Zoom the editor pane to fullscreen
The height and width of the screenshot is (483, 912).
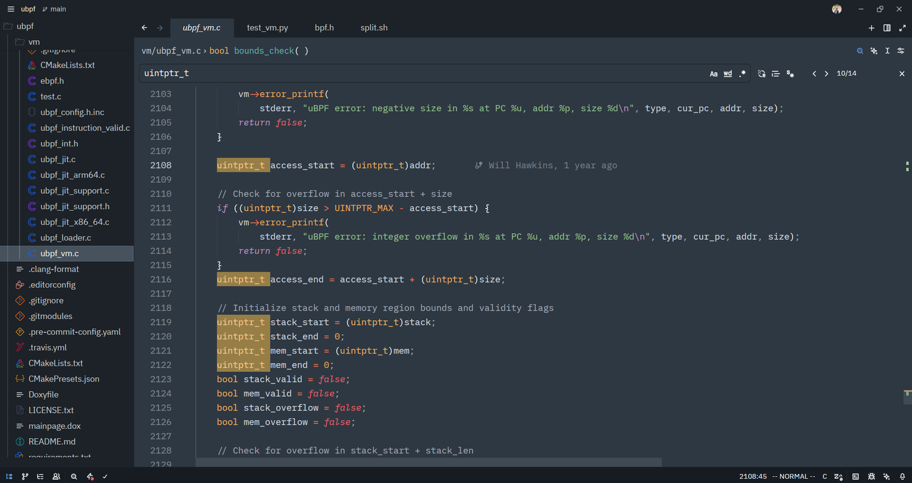click(902, 28)
